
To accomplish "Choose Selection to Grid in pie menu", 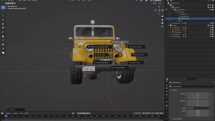I will point(139,55).
